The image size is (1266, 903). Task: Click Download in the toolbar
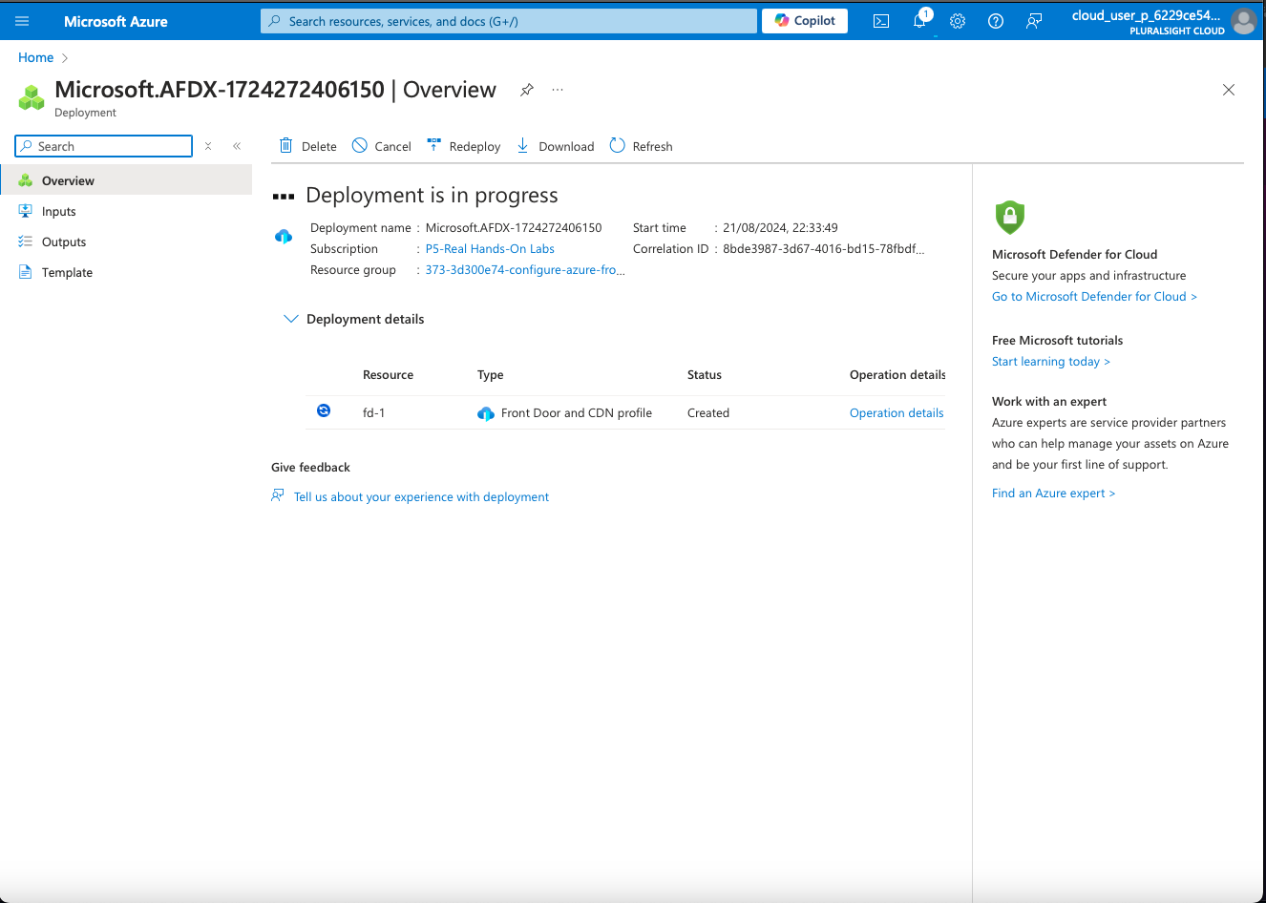555,146
